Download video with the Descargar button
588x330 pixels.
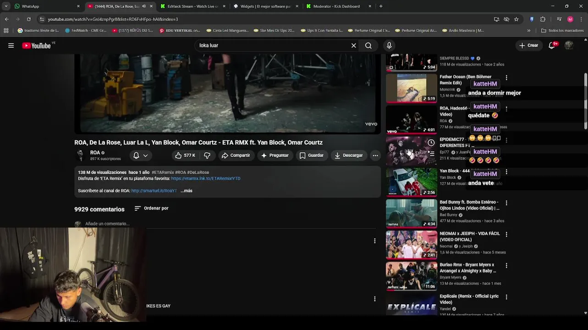coord(349,155)
